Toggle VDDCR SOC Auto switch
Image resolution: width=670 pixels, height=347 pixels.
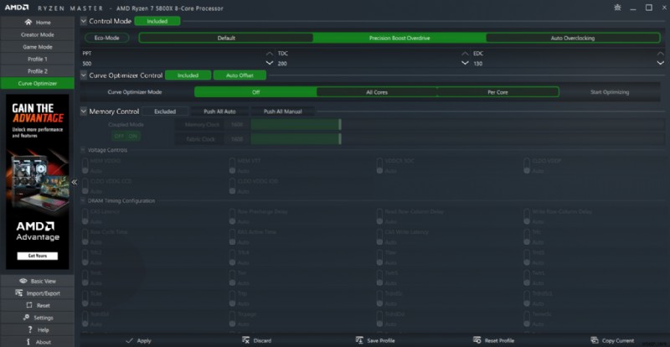(379, 167)
